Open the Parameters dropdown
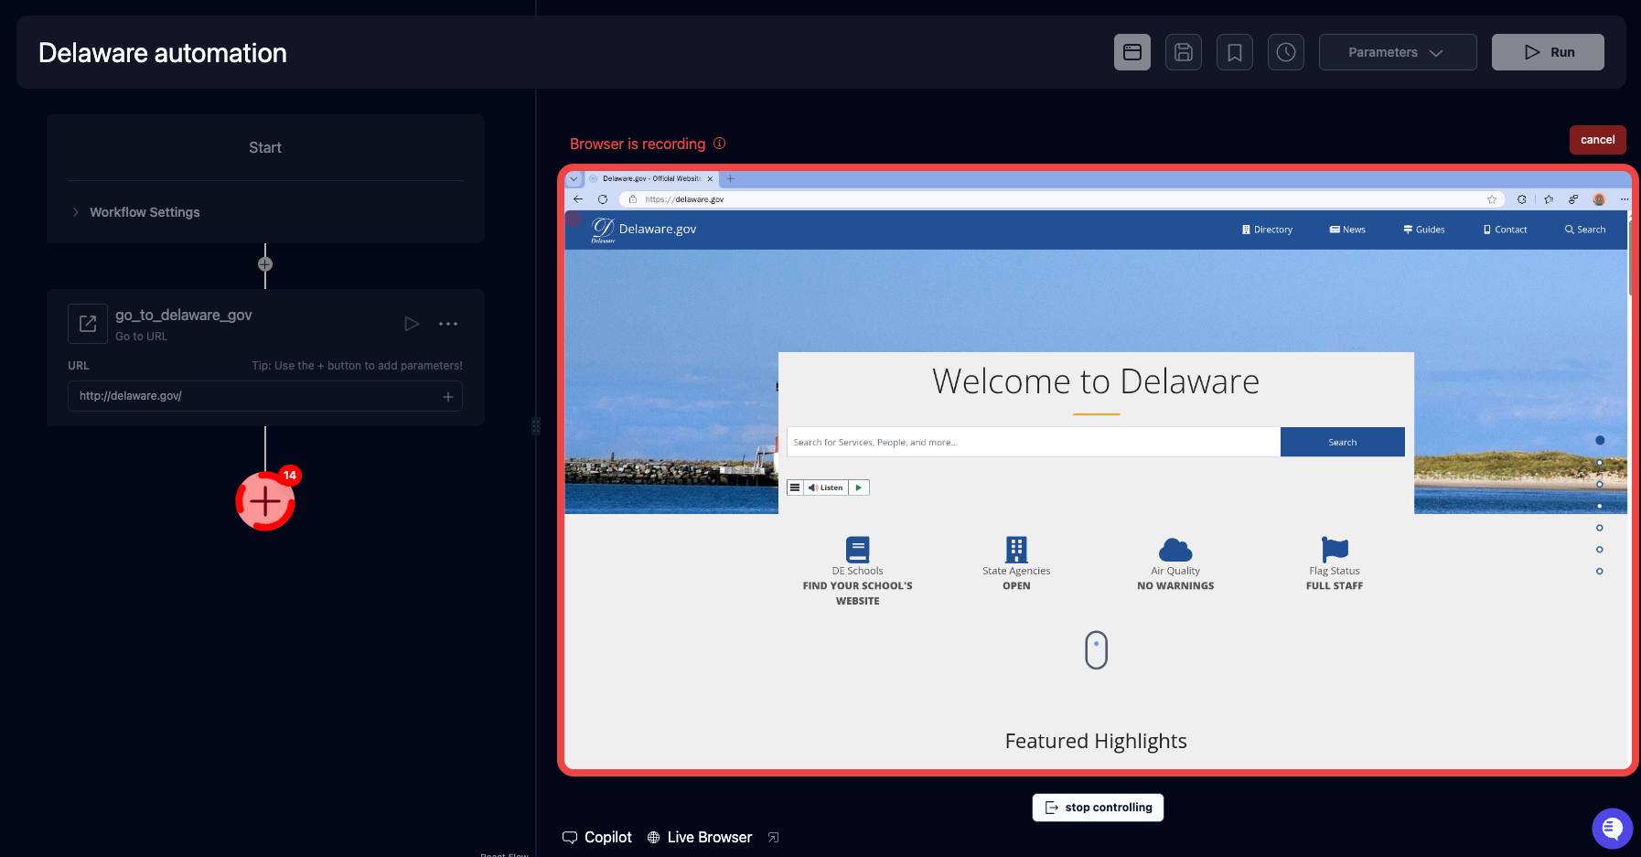This screenshot has width=1641, height=857. [x=1398, y=52]
